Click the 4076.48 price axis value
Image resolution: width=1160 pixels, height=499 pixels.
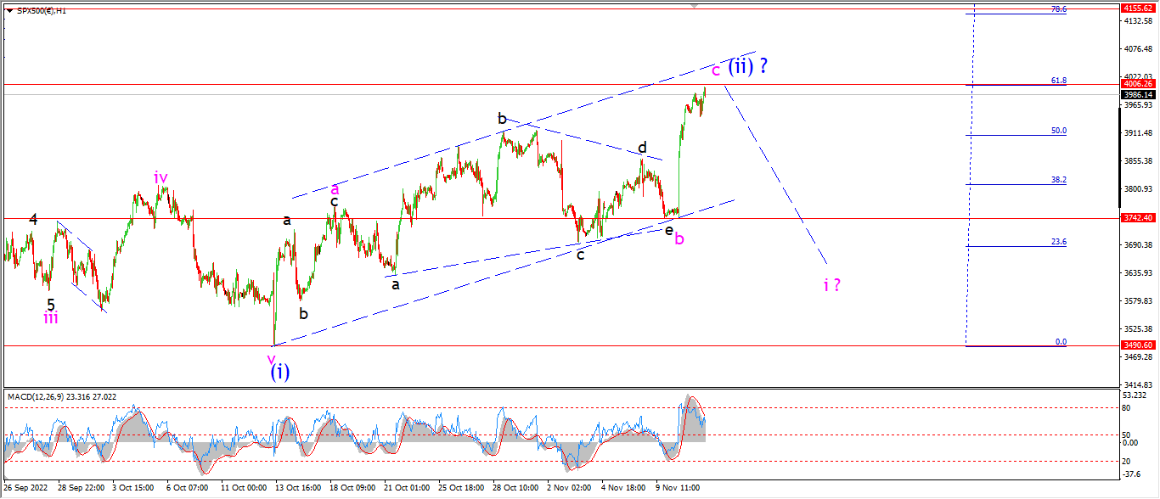tap(1137, 49)
